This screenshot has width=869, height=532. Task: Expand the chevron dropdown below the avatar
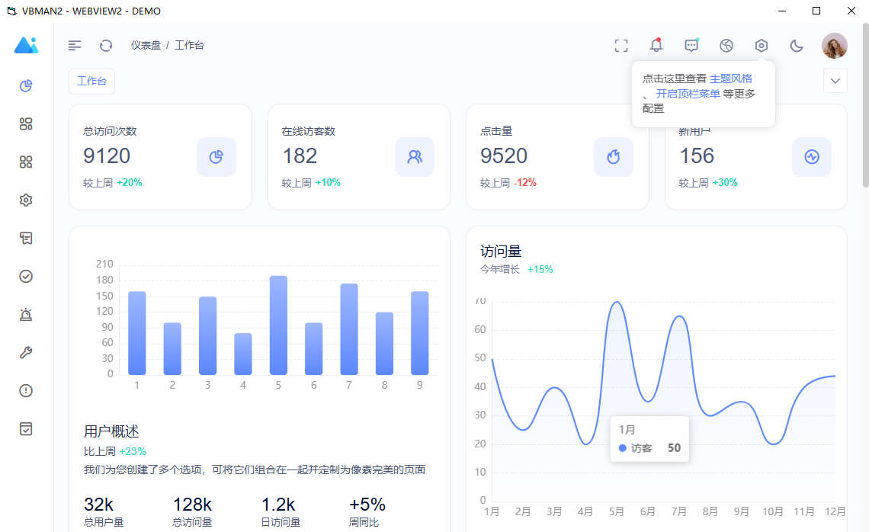pyautogui.click(x=835, y=81)
